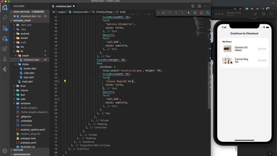
Task: Open button.dart file
Action: (x=30, y=68)
